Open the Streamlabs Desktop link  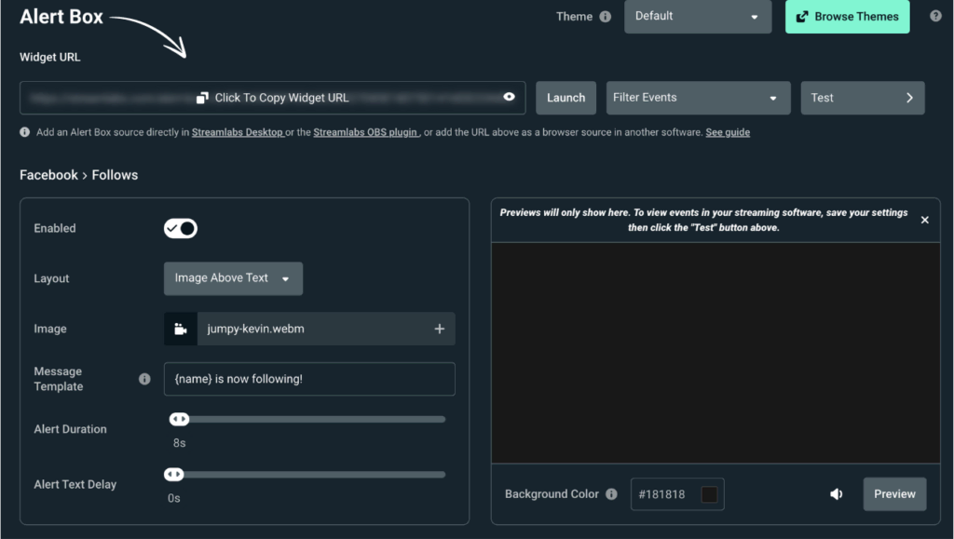(x=238, y=132)
